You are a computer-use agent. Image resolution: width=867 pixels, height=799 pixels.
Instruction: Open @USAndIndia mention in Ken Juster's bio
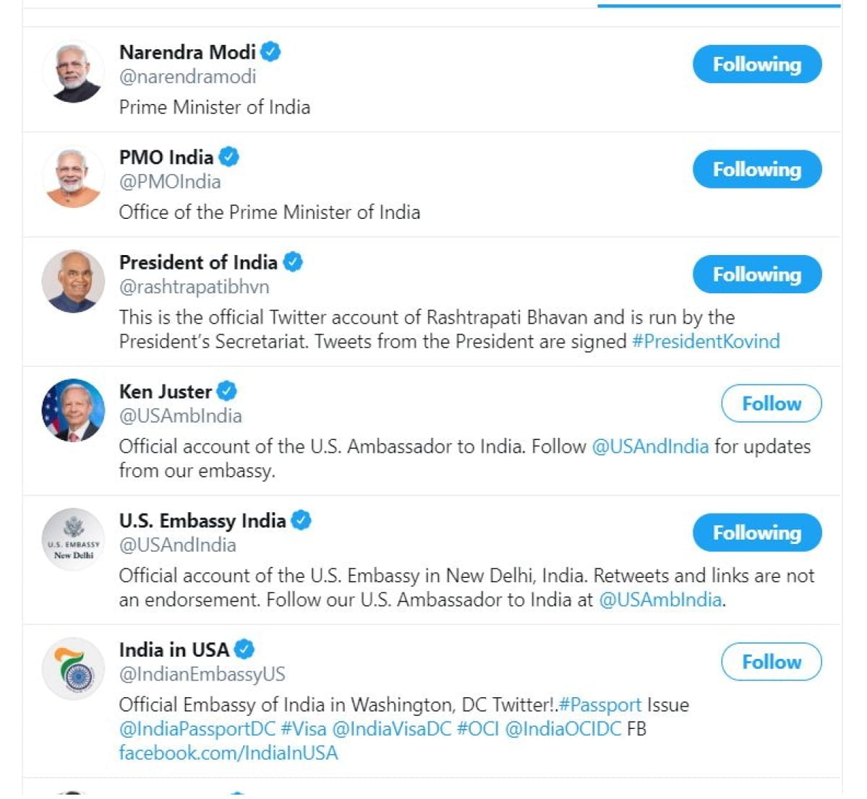[650, 446]
